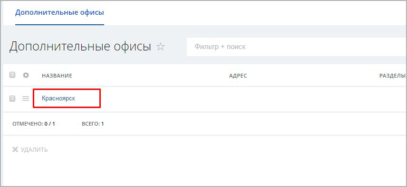The image size is (407, 187).
Task: Add page to favorites with star icon
Action: coord(160,47)
